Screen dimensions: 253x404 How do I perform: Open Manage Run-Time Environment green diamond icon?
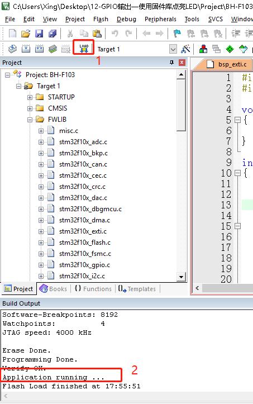(x=230, y=49)
